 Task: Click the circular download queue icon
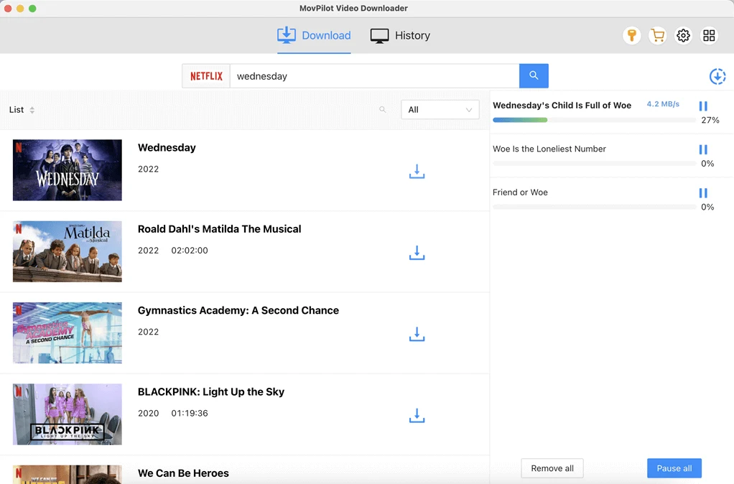click(717, 77)
